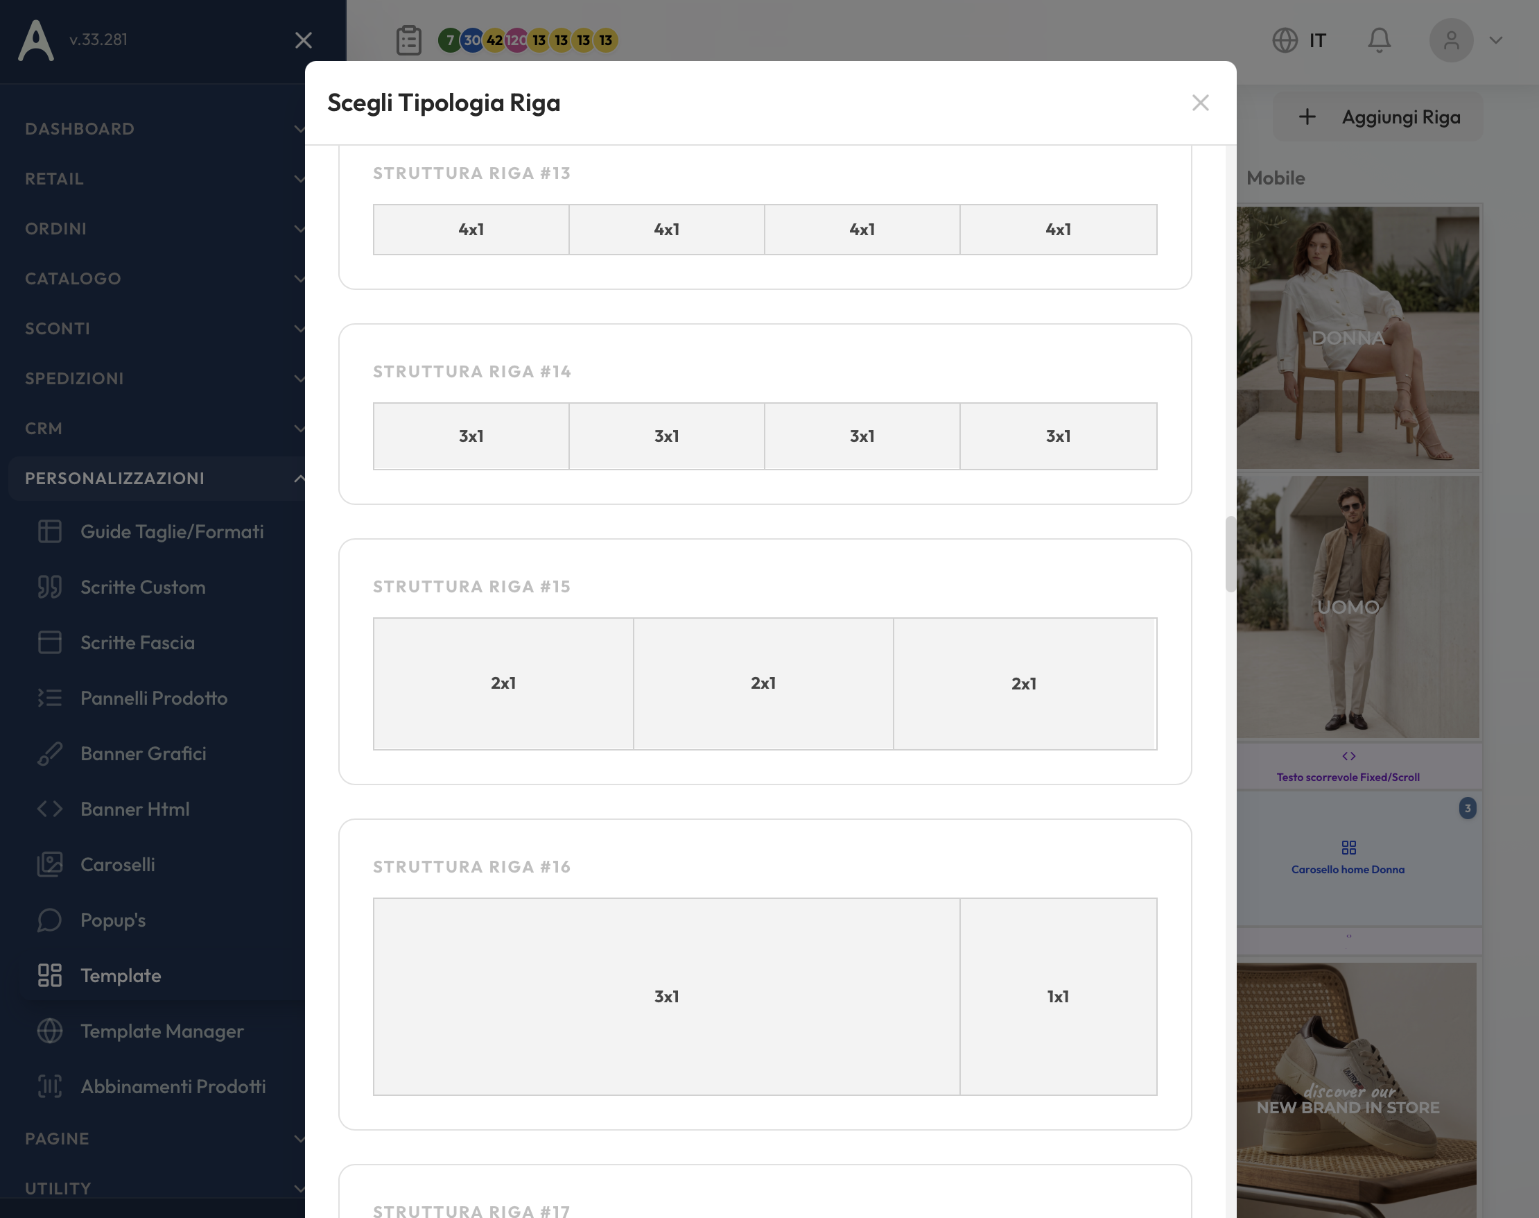This screenshot has height=1218, width=1539.
Task: Click the first yellow 13 badge
Action: pos(539,40)
